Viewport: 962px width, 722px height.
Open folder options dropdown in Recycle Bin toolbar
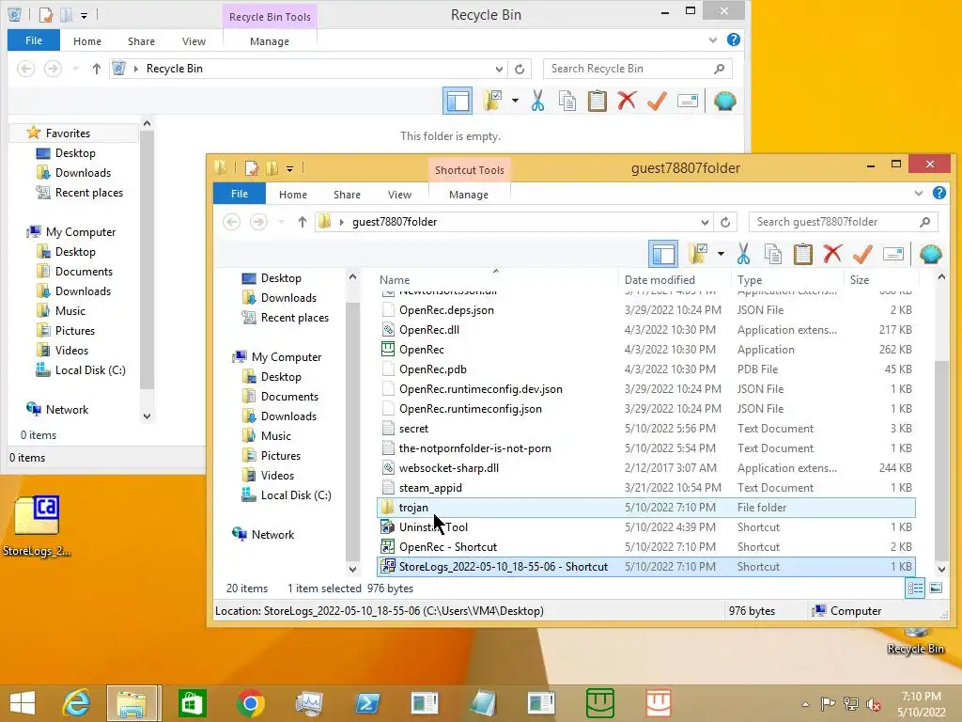click(x=516, y=101)
